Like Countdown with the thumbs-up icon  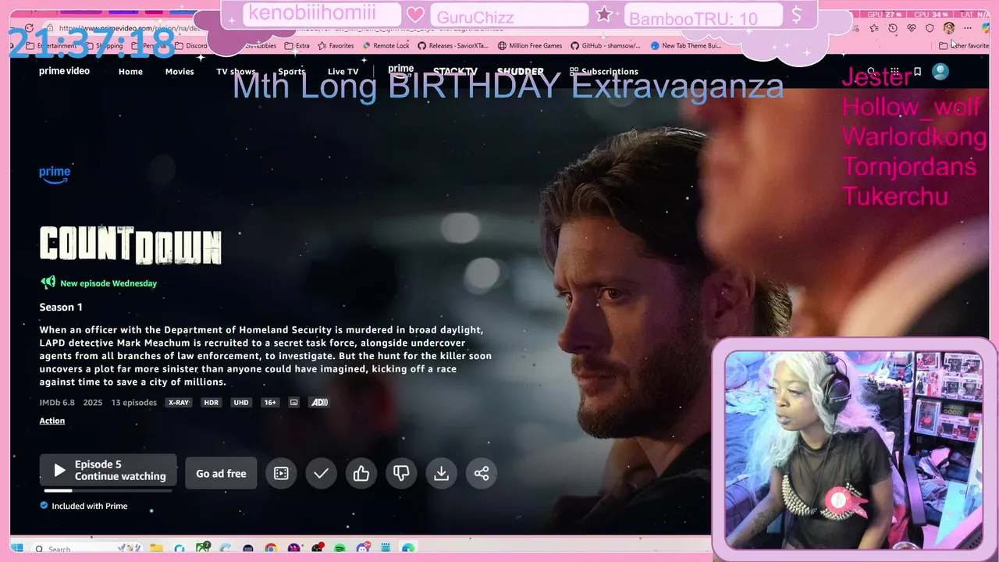coord(361,473)
